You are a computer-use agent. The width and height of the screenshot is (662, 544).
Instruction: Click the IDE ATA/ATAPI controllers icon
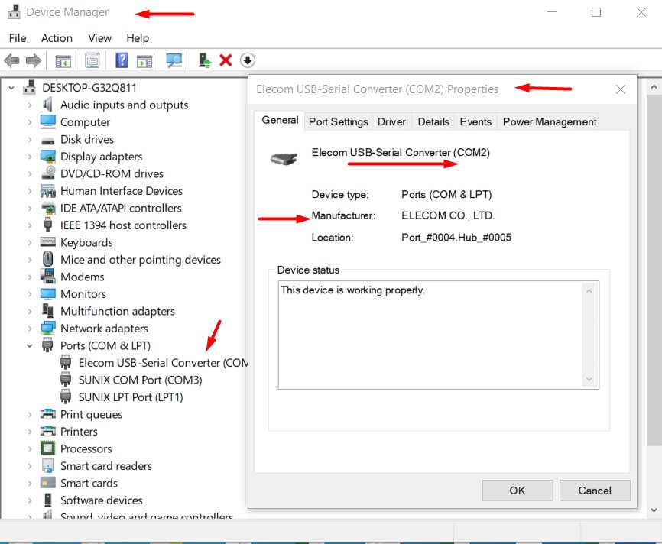click(48, 208)
